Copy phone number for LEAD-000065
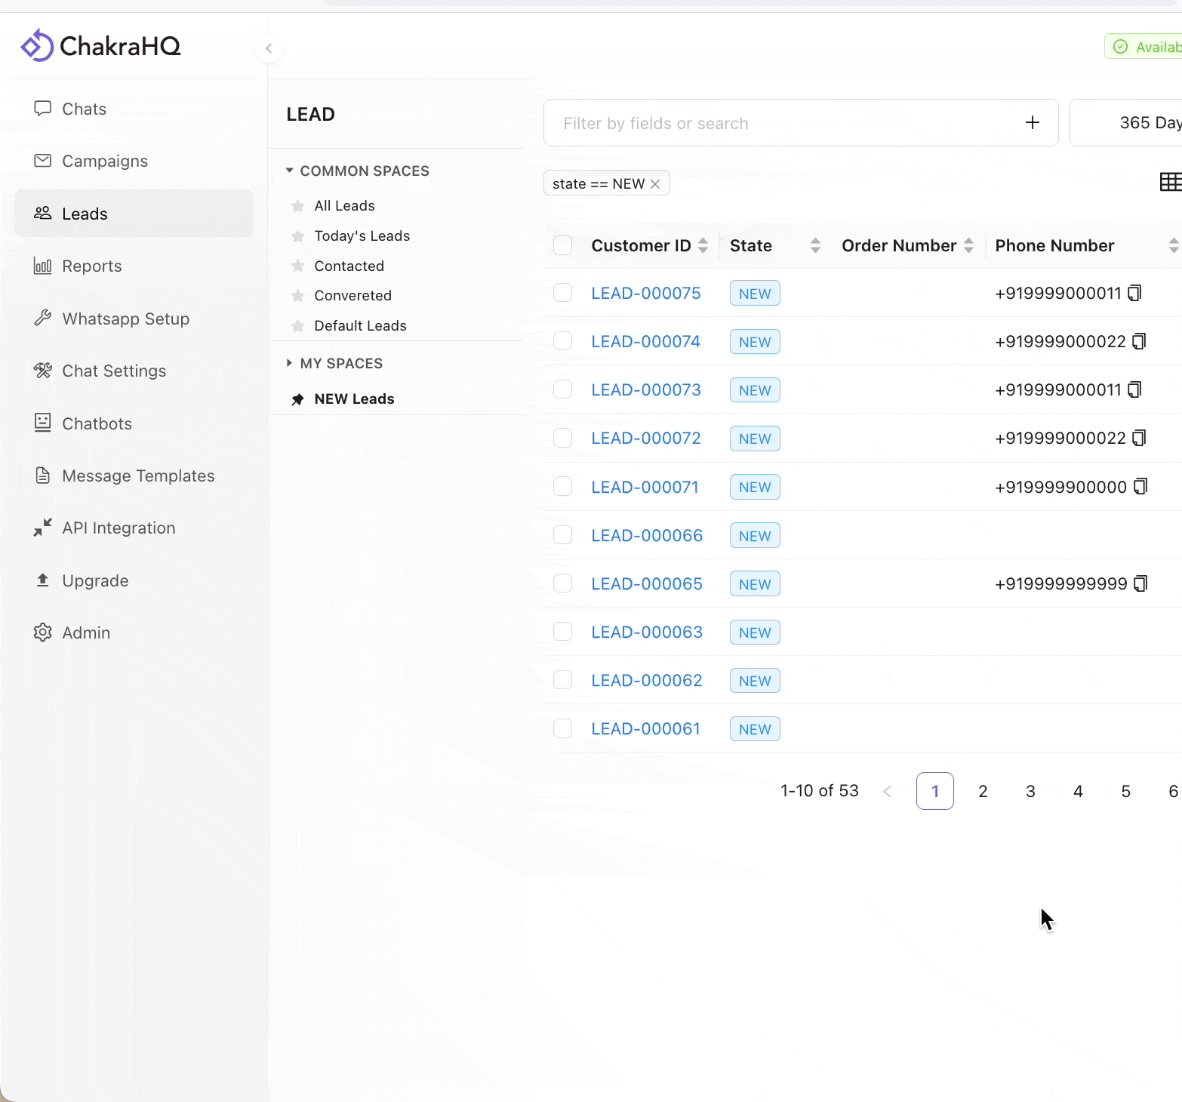This screenshot has height=1102, width=1182. pos(1140,583)
